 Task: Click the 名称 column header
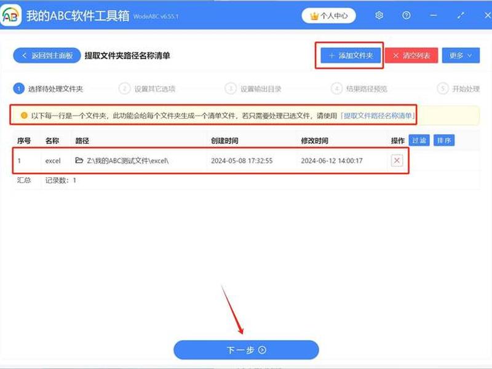(52, 141)
